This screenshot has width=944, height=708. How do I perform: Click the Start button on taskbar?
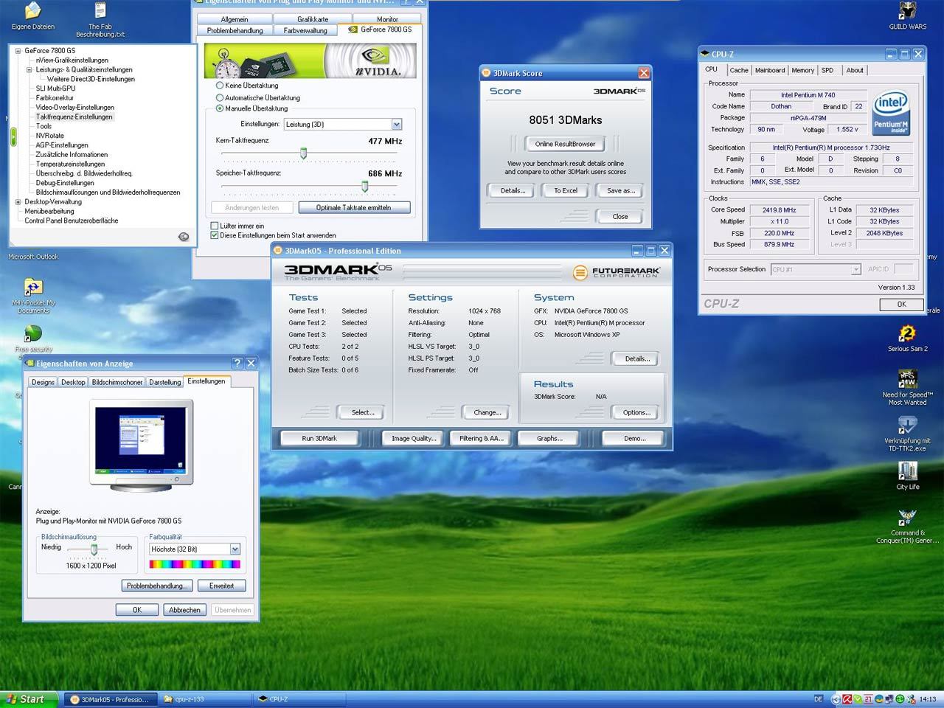point(29,699)
